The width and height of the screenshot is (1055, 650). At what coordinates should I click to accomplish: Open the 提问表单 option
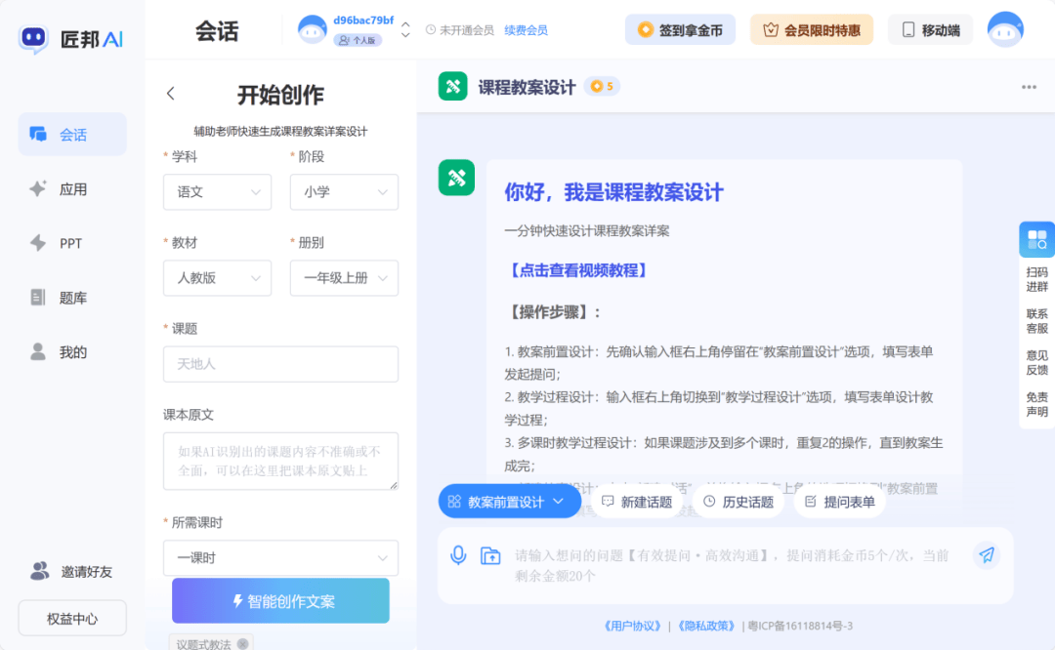(840, 501)
